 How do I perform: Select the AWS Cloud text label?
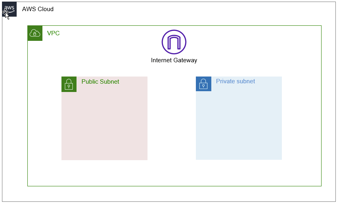(38, 9)
